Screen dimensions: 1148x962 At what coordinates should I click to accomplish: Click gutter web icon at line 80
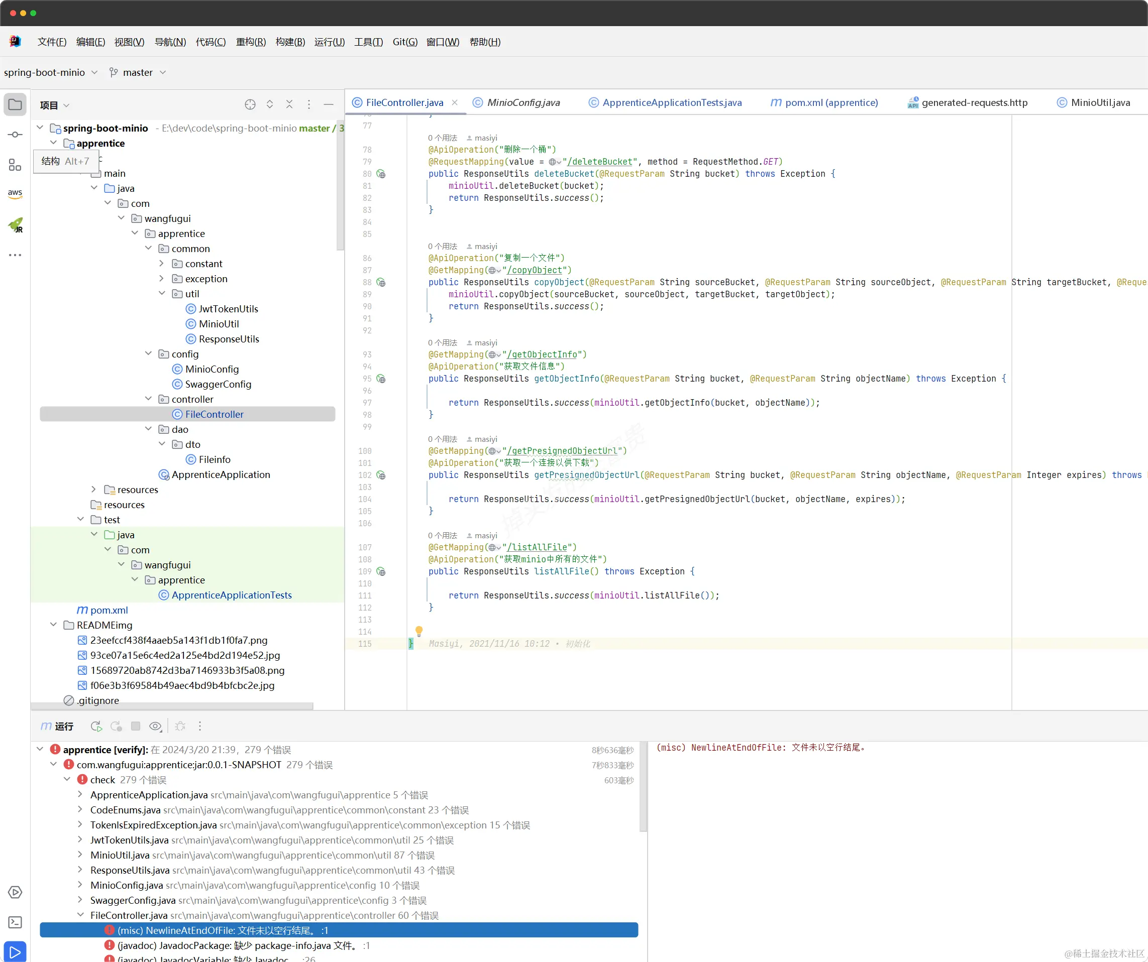pos(381,174)
